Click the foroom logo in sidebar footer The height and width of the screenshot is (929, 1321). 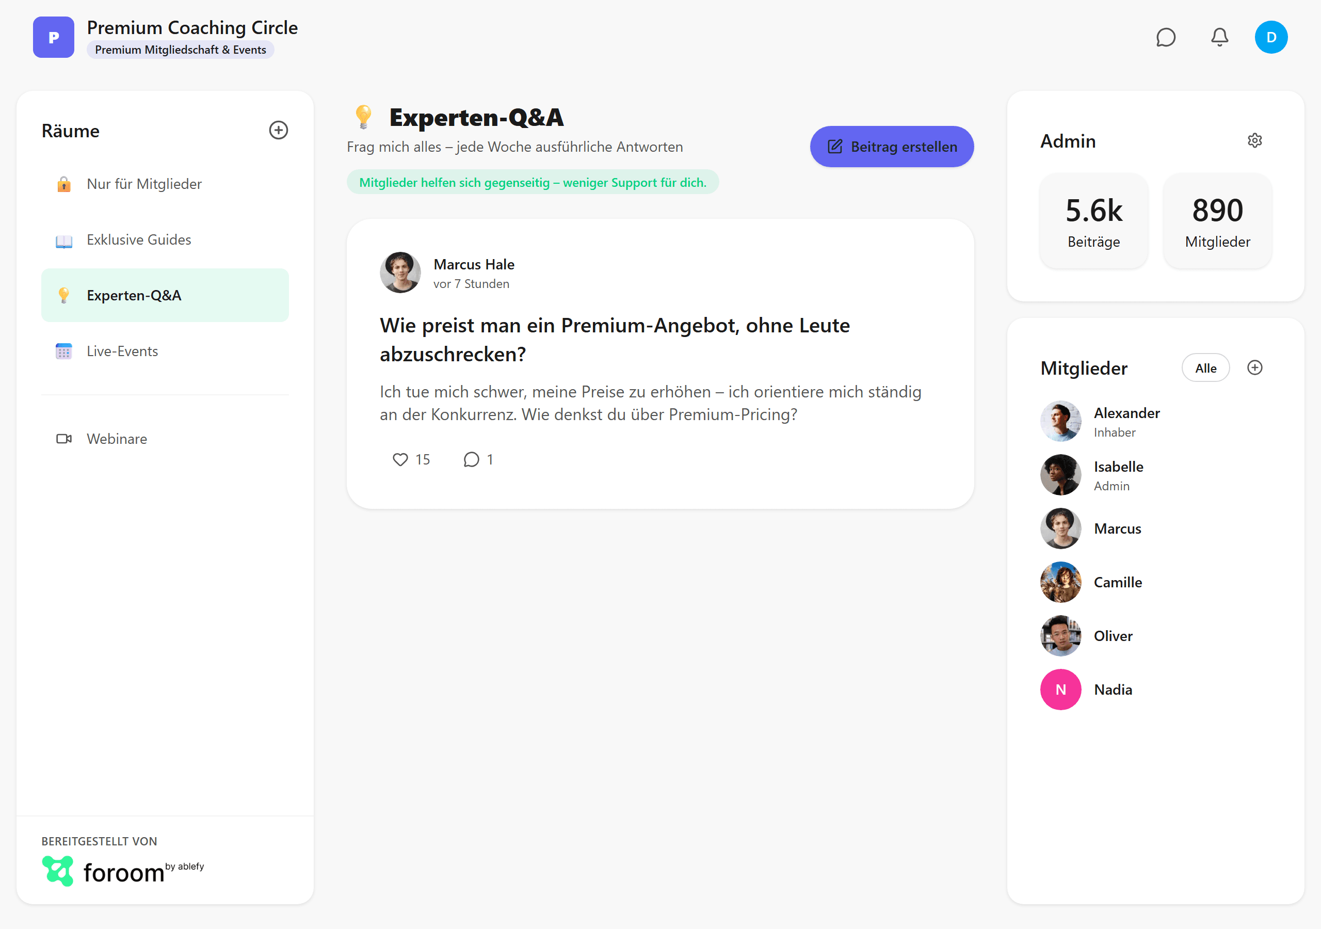click(123, 871)
